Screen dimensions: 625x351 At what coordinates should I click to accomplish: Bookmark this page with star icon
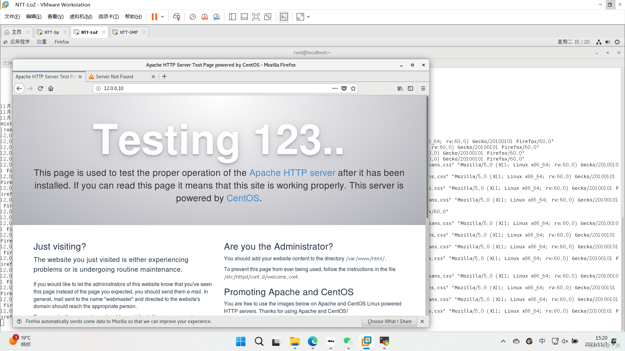(353, 88)
